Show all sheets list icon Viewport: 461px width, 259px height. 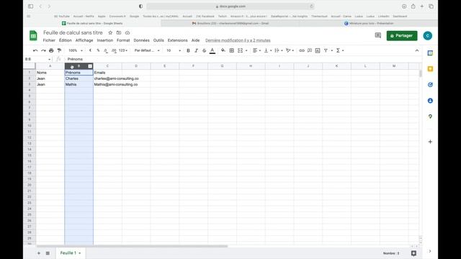(48, 253)
